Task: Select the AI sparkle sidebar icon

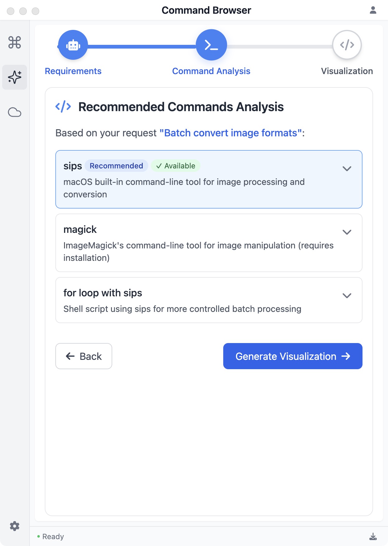Action: click(x=15, y=77)
